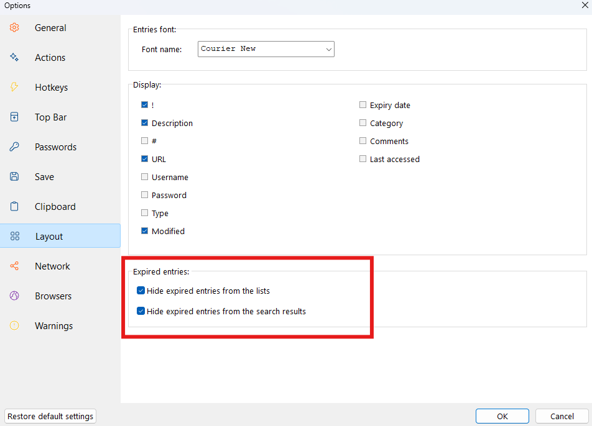Viewport: 592px width, 426px height.
Task: Show the Top Bar settings
Action: (60, 117)
